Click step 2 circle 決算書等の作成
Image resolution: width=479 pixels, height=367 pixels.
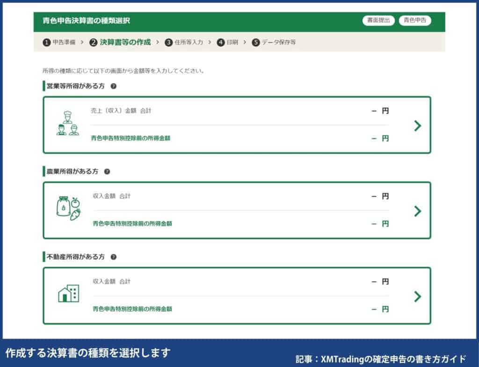click(x=93, y=42)
